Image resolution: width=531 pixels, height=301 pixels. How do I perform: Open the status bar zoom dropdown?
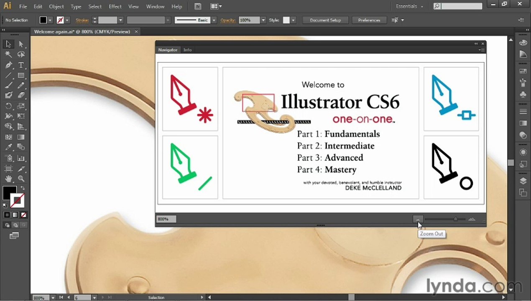pyautogui.click(x=53, y=298)
